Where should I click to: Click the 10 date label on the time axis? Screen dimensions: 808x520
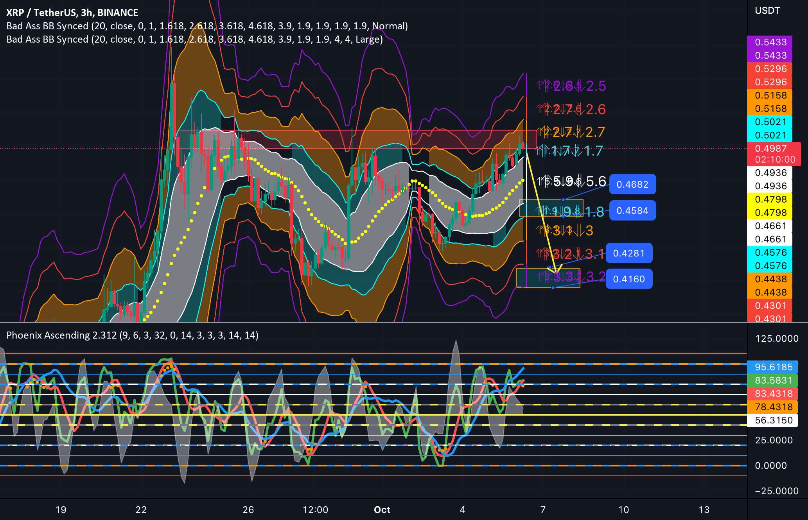(x=623, y=509)
